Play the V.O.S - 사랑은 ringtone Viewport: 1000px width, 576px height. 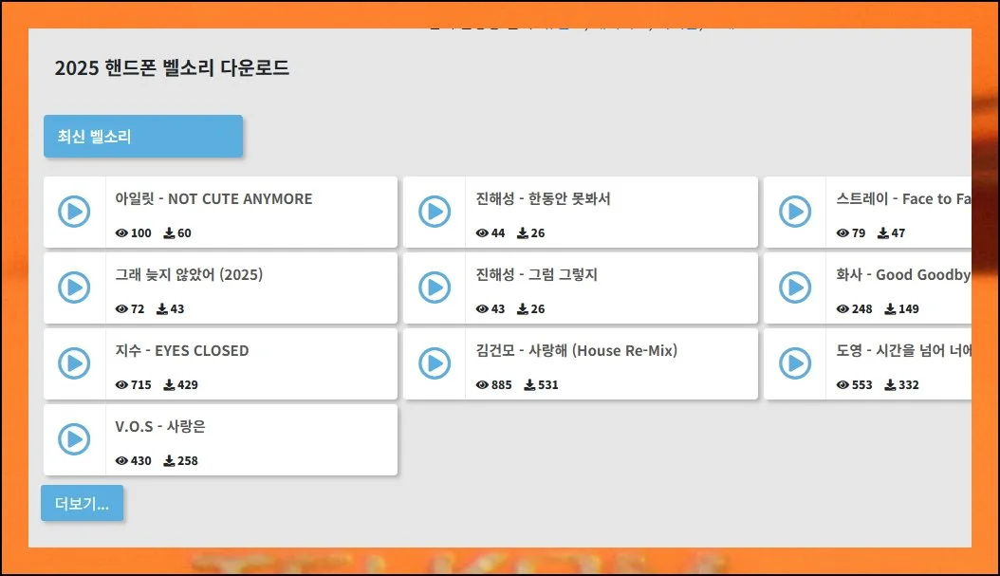tap(74, 438)
